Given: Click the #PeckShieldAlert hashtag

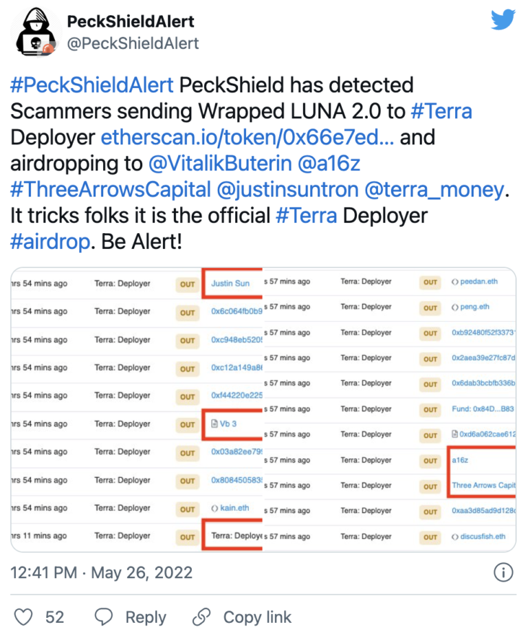Looking at the screenshot, I should (x=92, y=85).
